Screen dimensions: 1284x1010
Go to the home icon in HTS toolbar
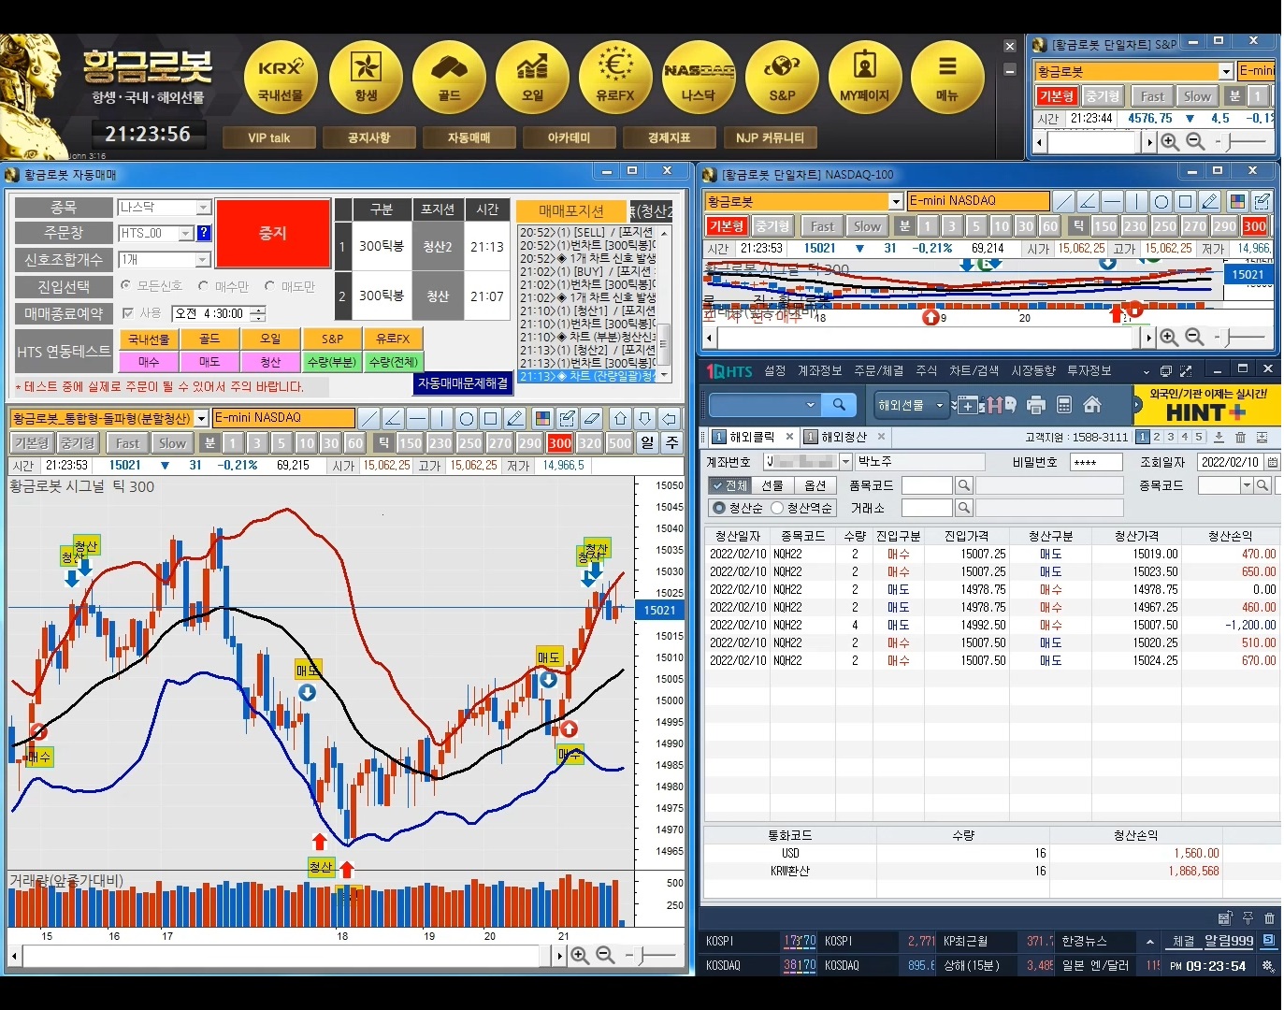[x=1091, y=405]
